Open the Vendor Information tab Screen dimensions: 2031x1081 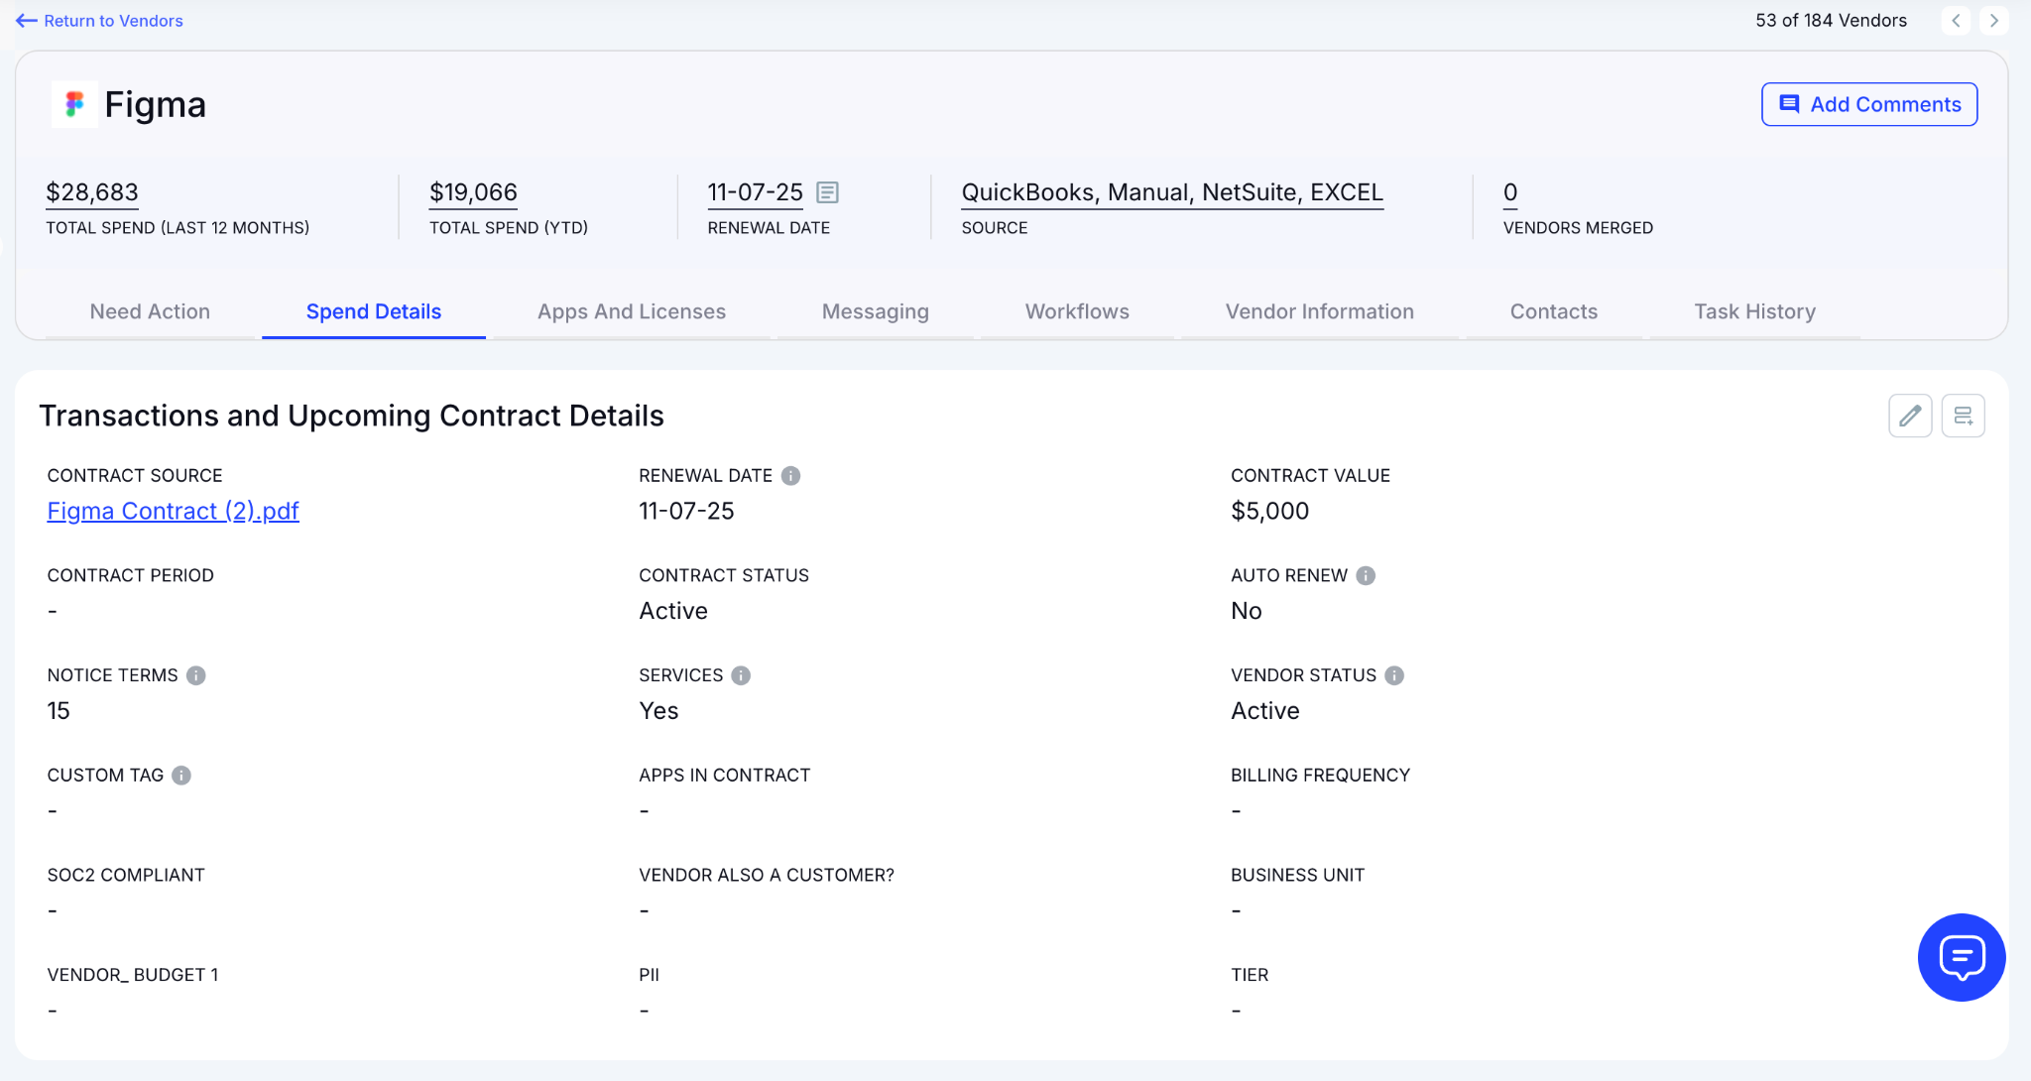coord(1319,311)
